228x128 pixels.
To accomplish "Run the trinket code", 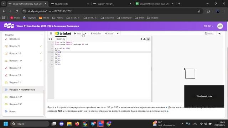I will [78, 33].
